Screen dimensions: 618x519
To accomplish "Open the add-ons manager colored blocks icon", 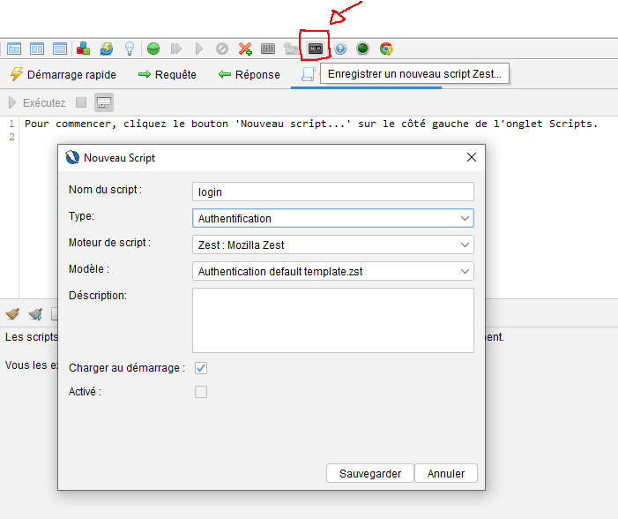I will (83, 49).
